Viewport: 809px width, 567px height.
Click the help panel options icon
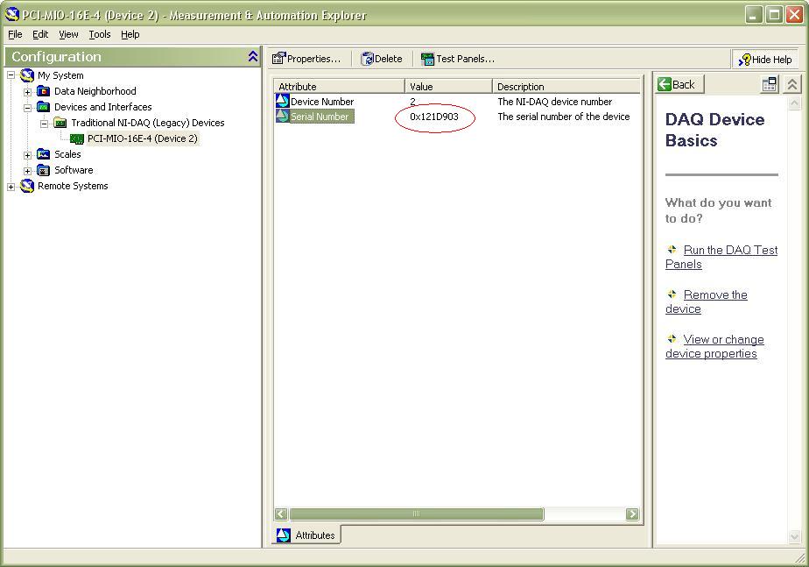[x=769, y=84]
